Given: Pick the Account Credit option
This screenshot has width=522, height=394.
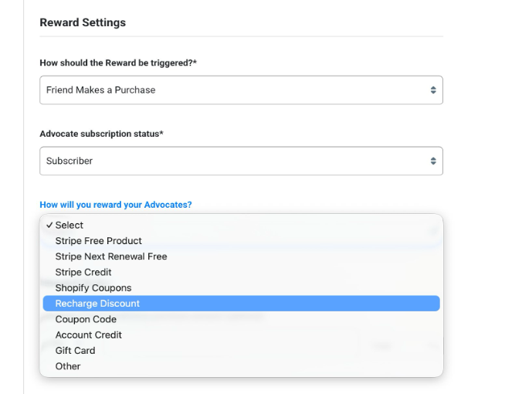Looking at the screenshot, I should [88, 335].
